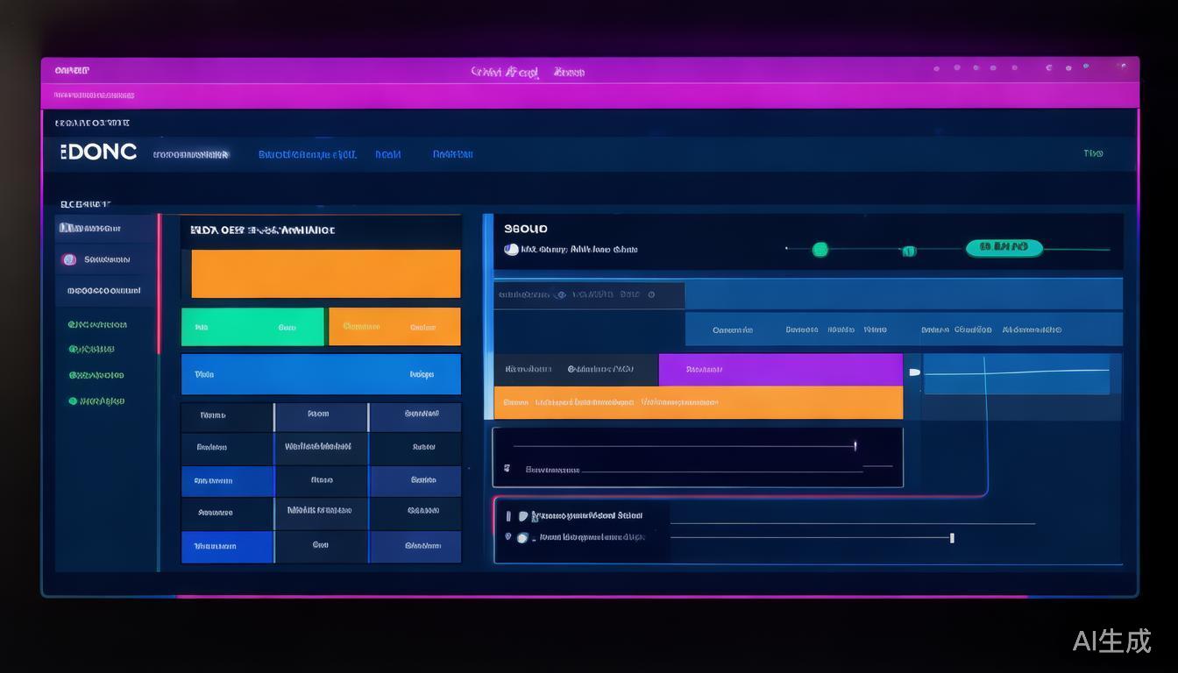Click the white round icon under SGOUD heading
Image resolution: width=1178 pixels, height=673 pixels.
click(x=511, y=250)
